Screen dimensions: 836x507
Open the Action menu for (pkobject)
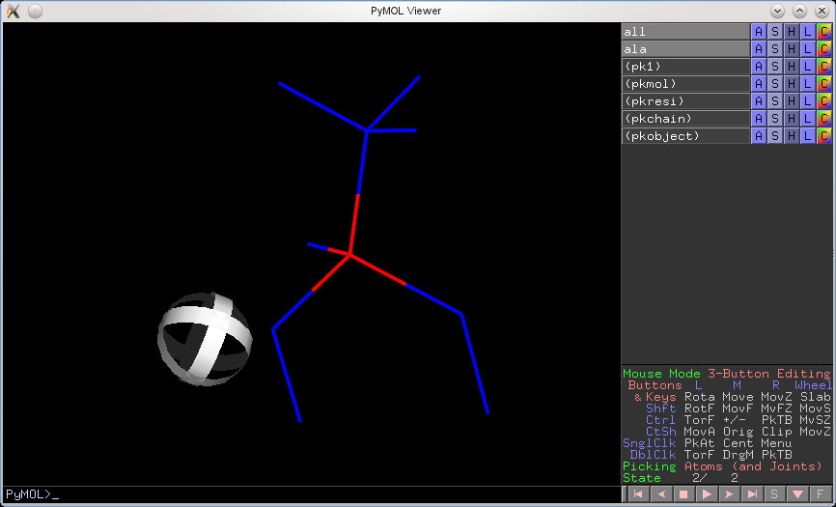[759, 136]
